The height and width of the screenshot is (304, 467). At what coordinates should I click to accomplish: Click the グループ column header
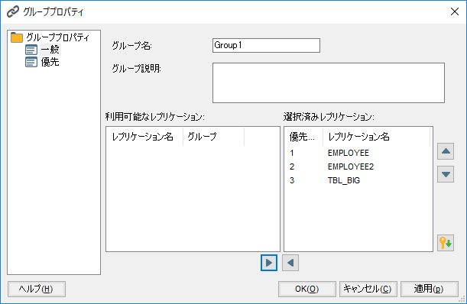(x=213, y=137)
